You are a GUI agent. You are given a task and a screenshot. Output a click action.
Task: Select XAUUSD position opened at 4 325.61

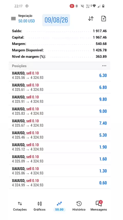point(60,87)
